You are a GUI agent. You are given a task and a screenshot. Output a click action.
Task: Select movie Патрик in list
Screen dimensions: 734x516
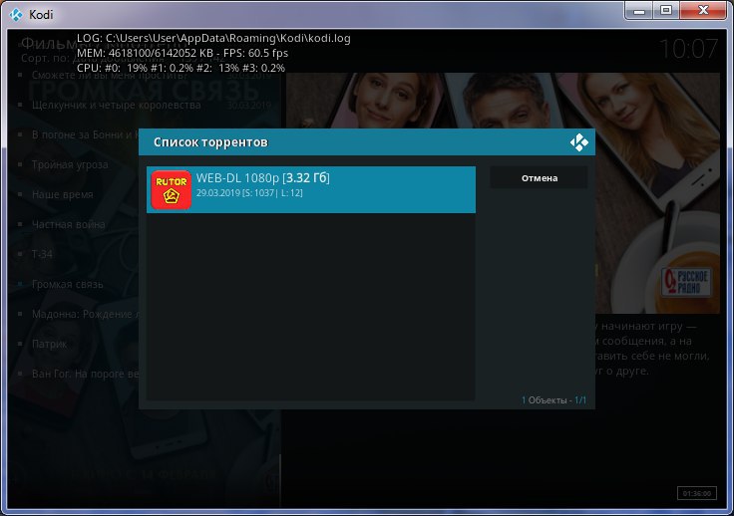(50, 344)
